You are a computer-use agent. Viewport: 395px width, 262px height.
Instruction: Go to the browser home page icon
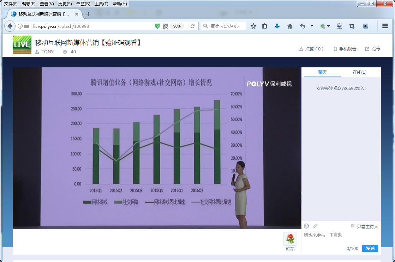(290, 26)
